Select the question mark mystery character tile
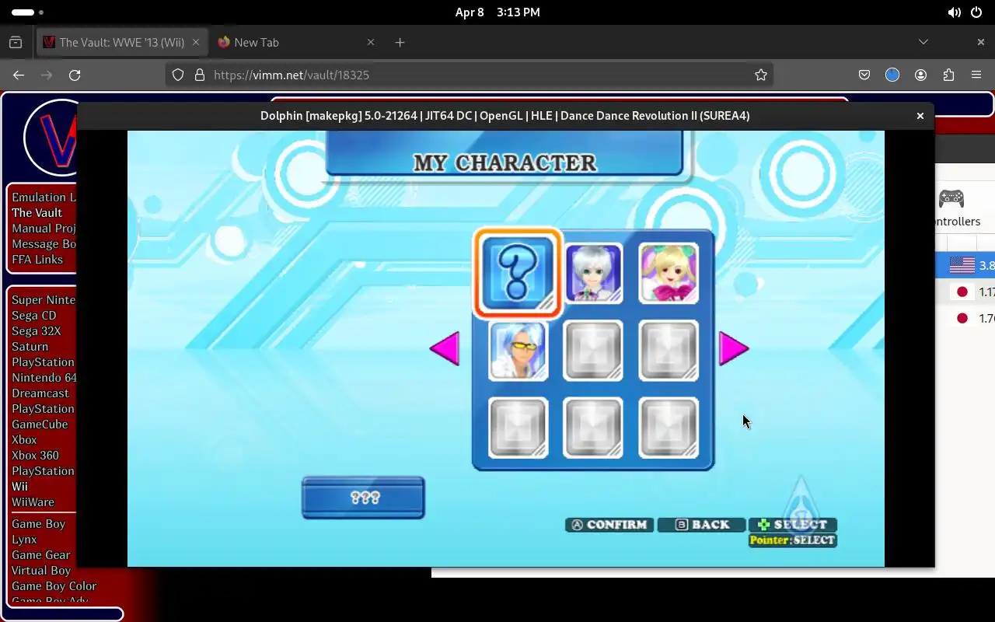Image resolution: width=995 pixels, height=622 pixels. point(518,273)
